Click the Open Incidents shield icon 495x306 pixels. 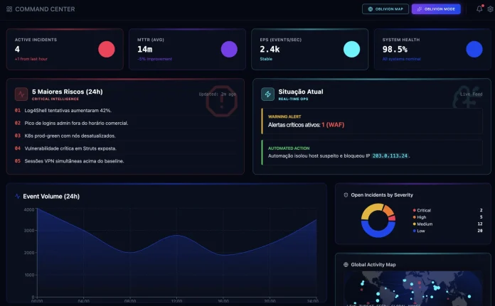point(346,195)
